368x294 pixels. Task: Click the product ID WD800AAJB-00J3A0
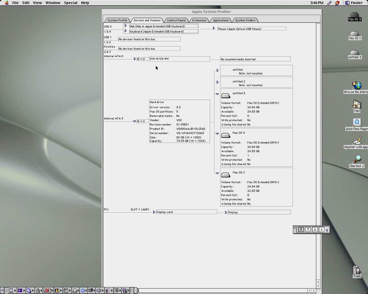[191, 129]
